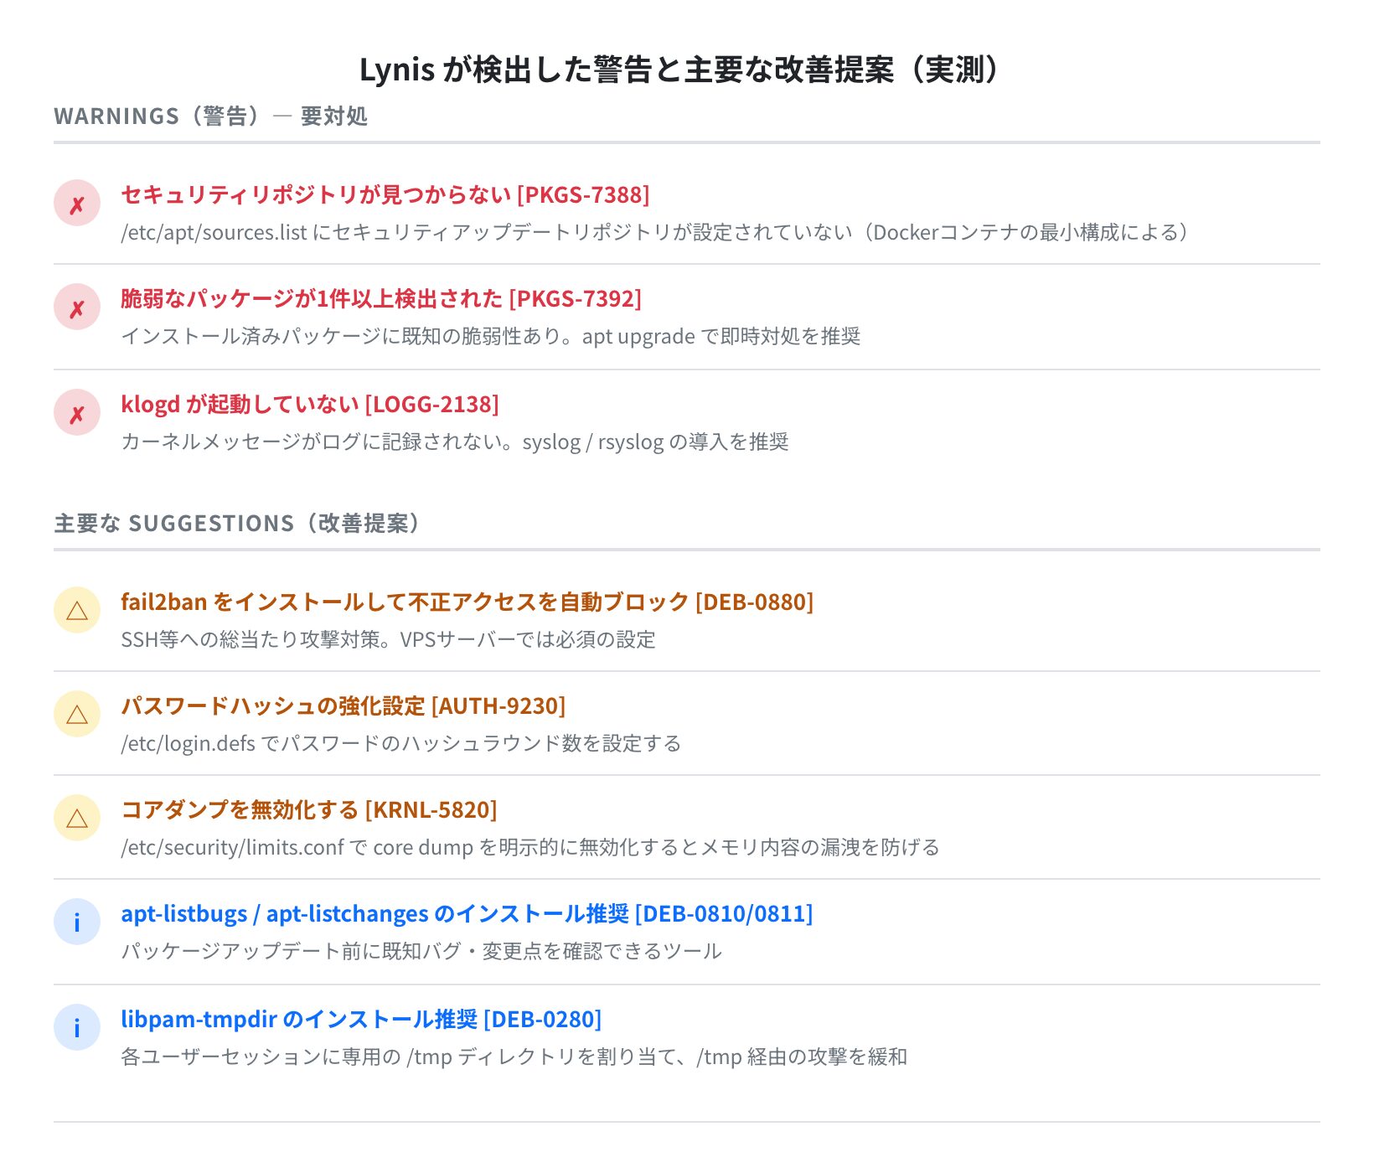The image size is (1374, 1173).
Task: Select the title 'コアダンプを無効化する [KRNL-5820]'
Action: (x=309, y=809)
